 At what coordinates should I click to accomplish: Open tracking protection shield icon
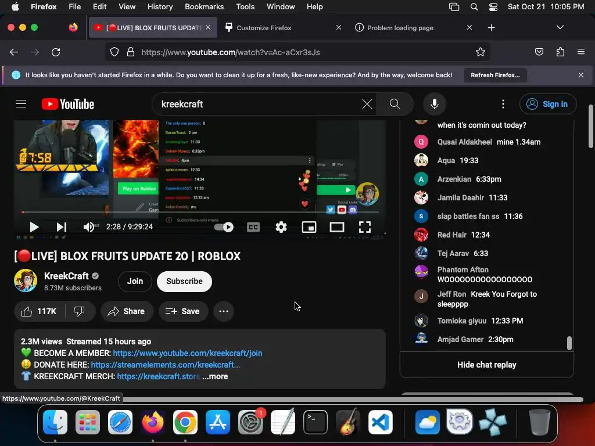(x=114, y=52)
